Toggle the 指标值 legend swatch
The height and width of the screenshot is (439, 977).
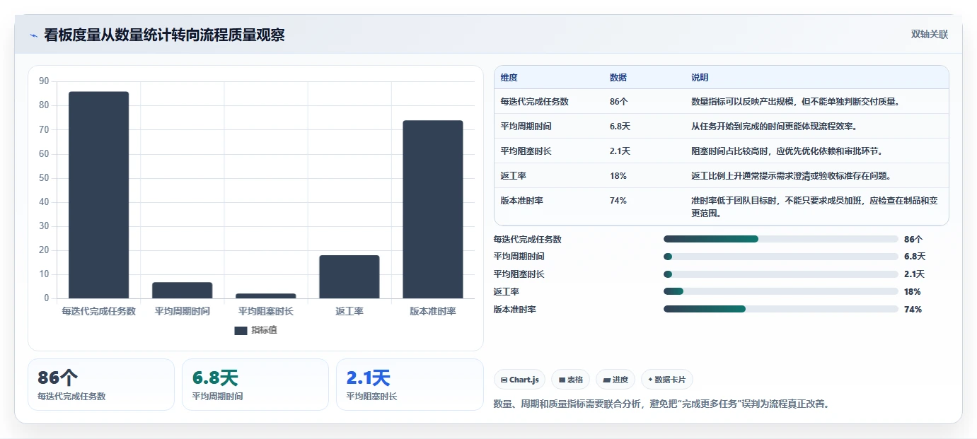pos(241,330)
